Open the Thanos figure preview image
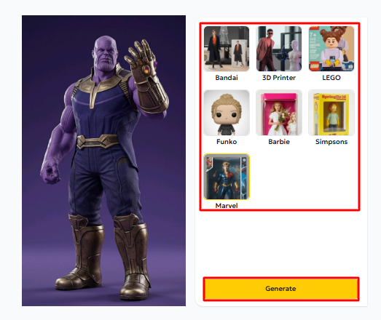 (103, 161)
